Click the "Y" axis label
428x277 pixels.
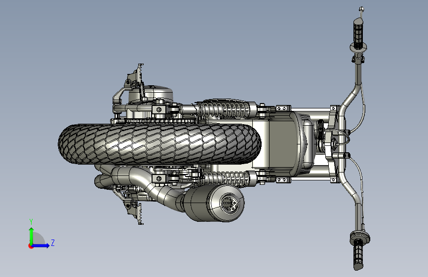31,222
